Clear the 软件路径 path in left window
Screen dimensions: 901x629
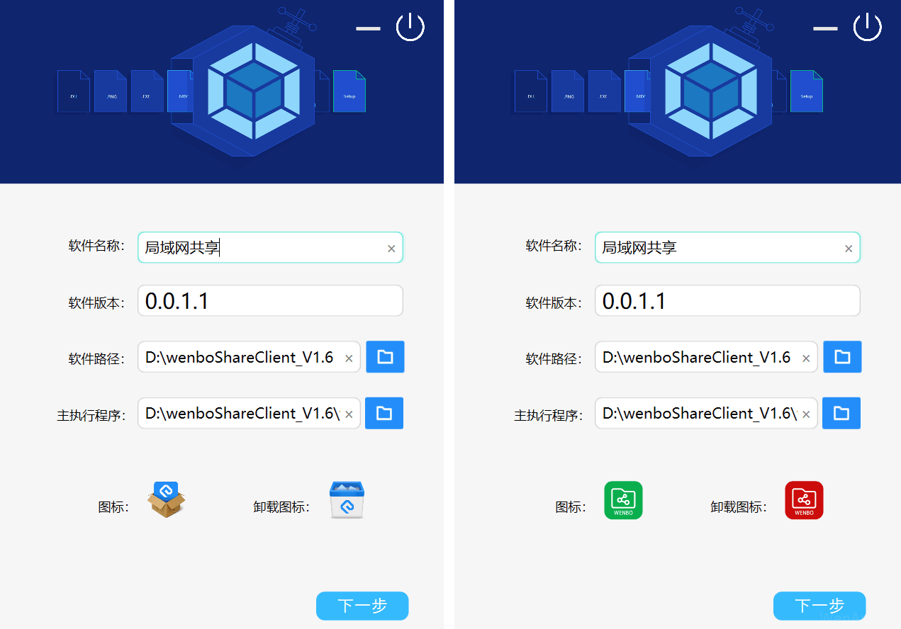349,358
